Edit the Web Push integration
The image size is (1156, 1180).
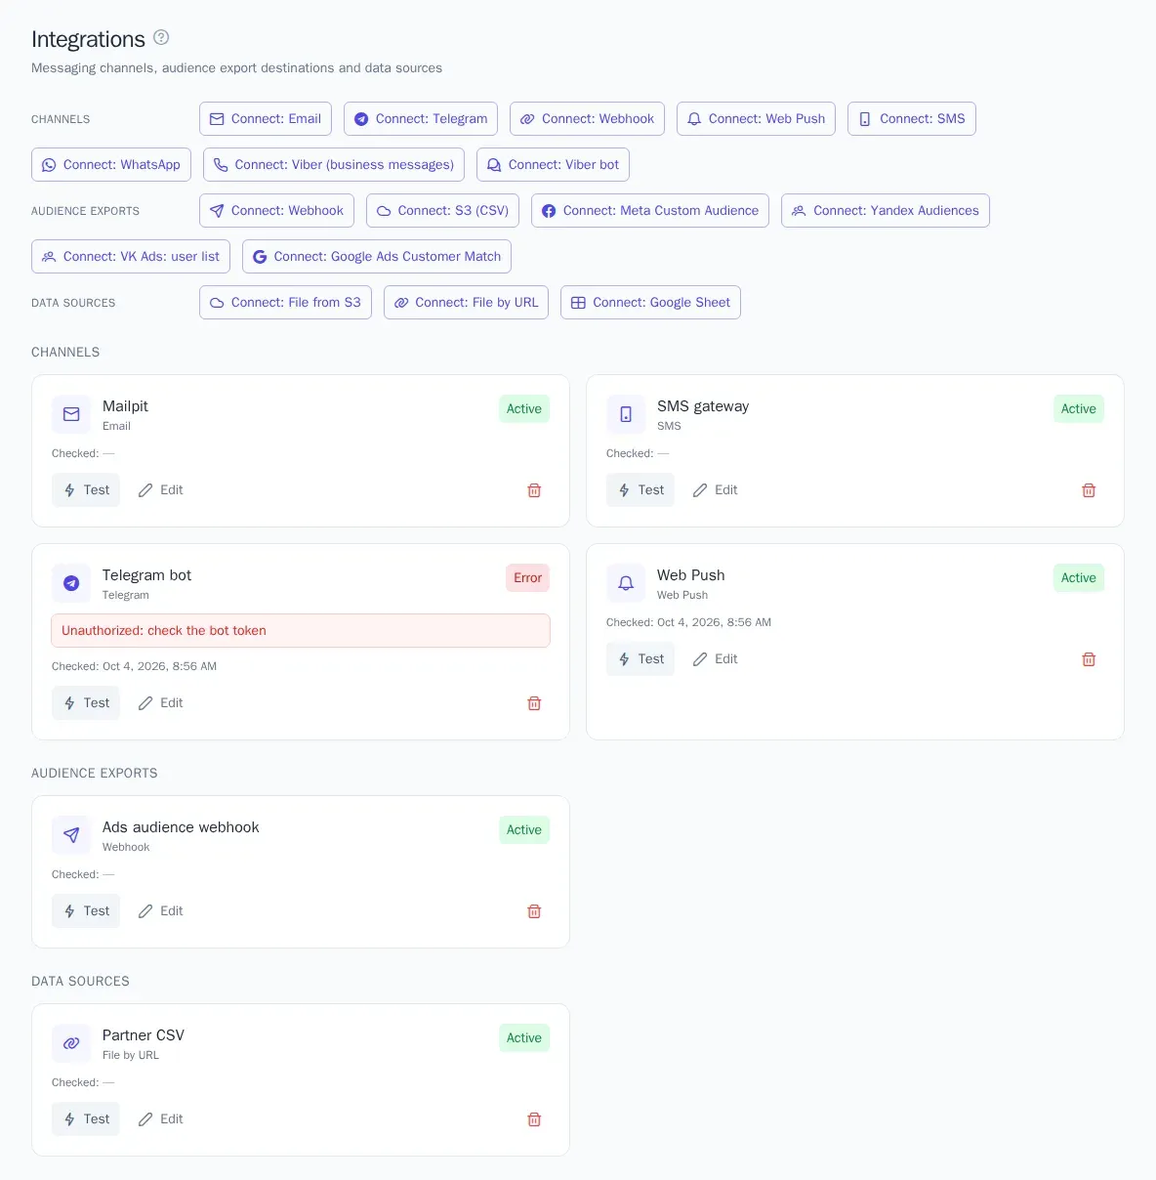[715, 659]
